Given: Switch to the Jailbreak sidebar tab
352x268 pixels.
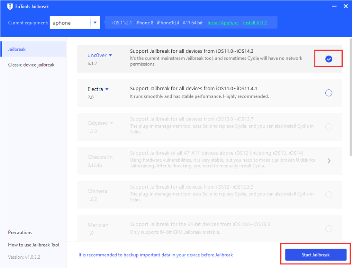Looking at the screenshot, I should click(x=17, y=49).
